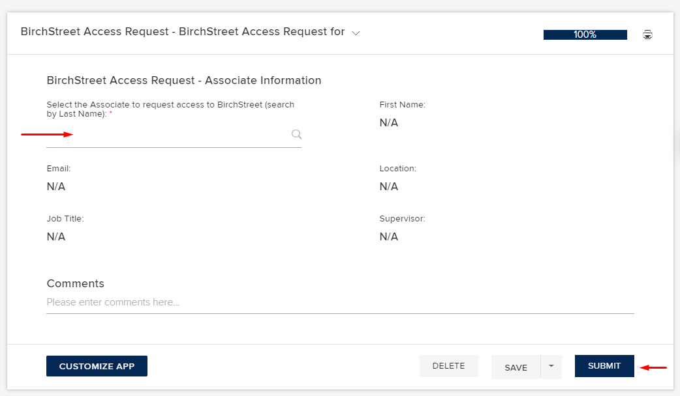Viewport: 680px width, 396px height.
Task: Click into the Comments text field
Action: (339, 302)
